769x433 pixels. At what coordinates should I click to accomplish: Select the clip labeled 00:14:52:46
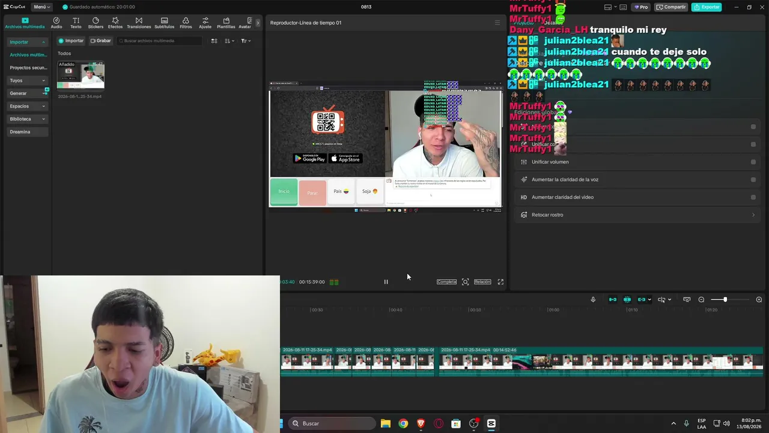(x=601, y=361)
